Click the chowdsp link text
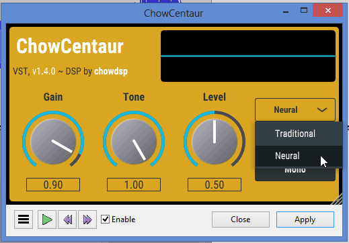 point(111,71)
